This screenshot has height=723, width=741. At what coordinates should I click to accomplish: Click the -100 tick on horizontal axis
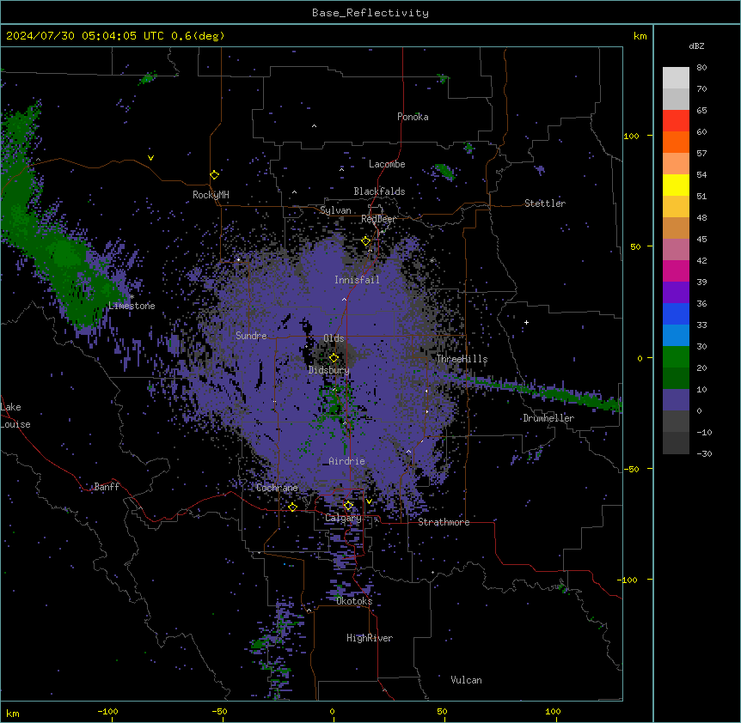click(x=107, y=711)
